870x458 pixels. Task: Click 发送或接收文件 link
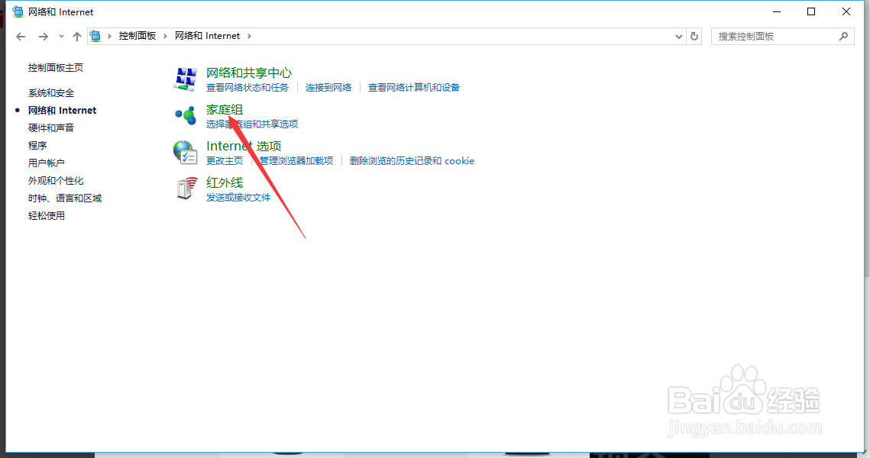point(238,198)
